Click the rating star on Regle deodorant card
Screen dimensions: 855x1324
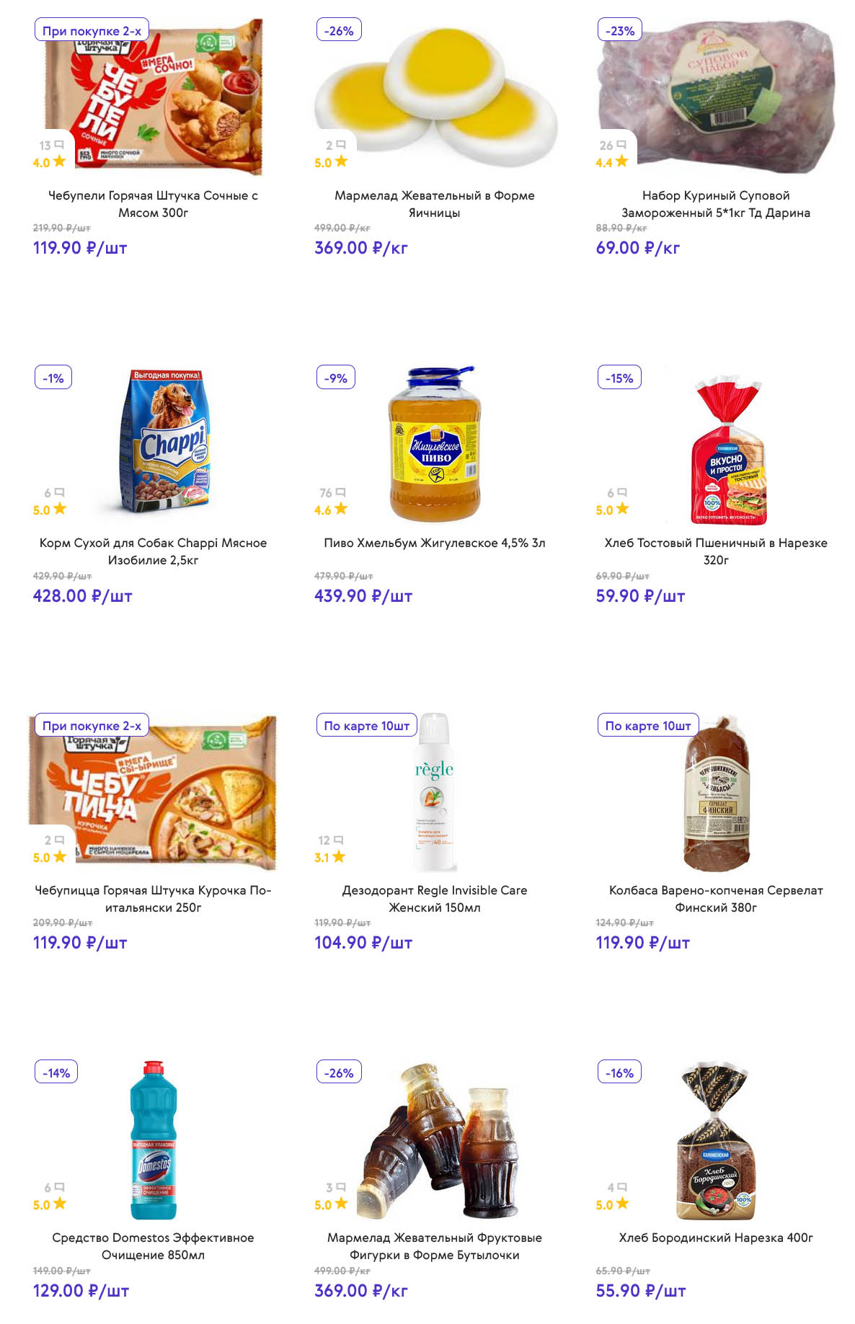click(x=339, y=856)
